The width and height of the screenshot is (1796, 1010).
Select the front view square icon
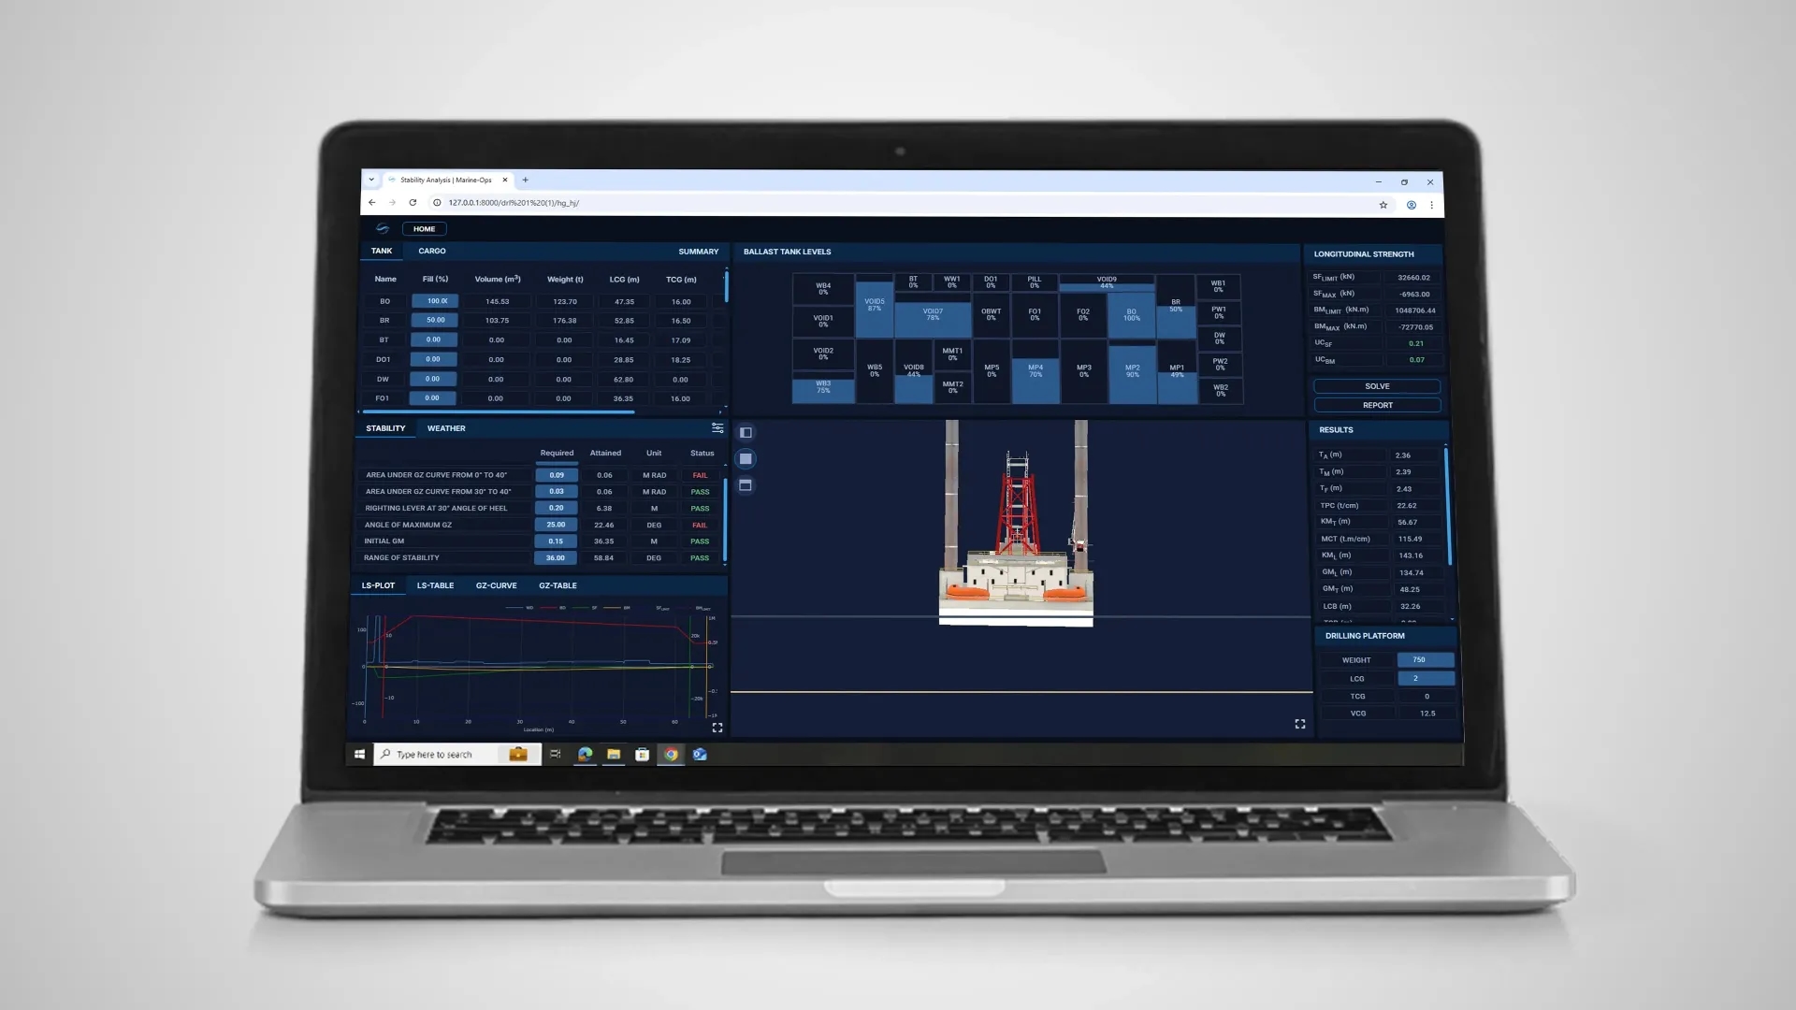[746, 459]
